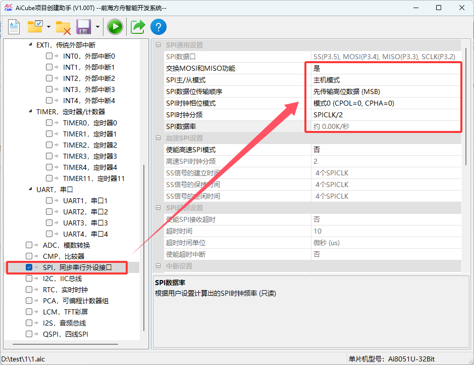Enable UART3 checkbox
The image size is (474, 365).
coord(49,223)
